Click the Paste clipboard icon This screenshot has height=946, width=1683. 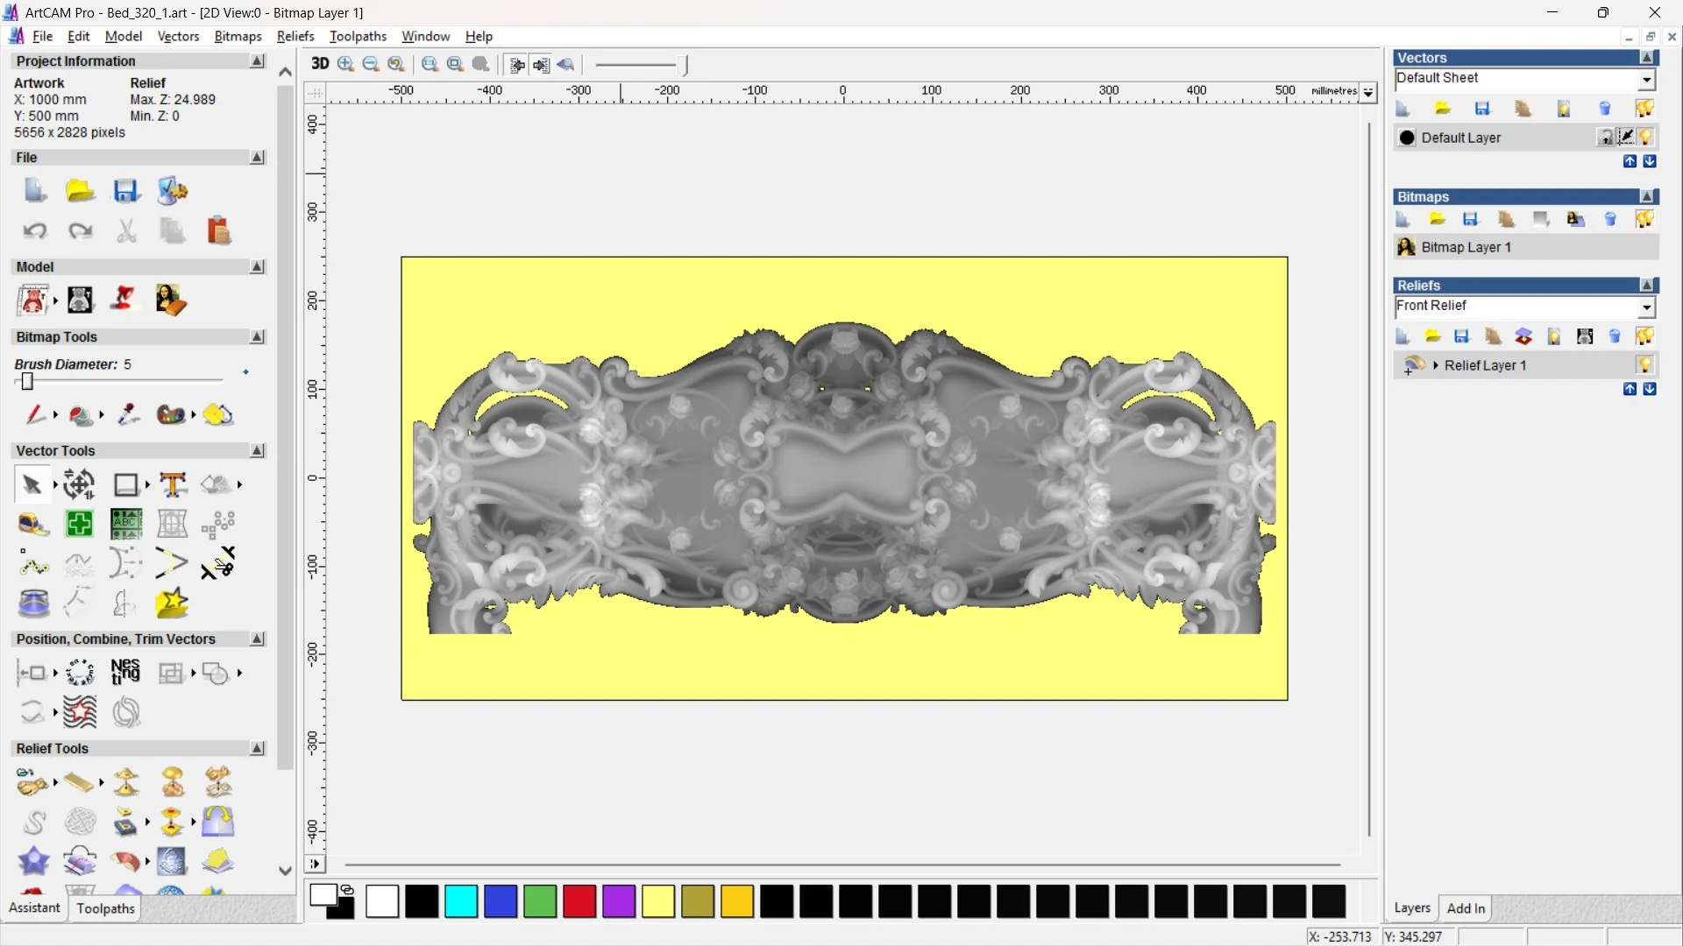click(218, 230)
